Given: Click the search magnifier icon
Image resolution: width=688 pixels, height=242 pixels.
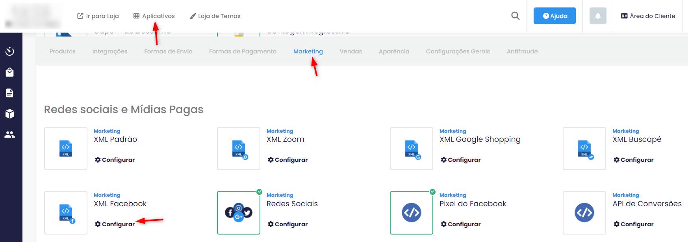Looking at the screenshot, I should point(515,16).
